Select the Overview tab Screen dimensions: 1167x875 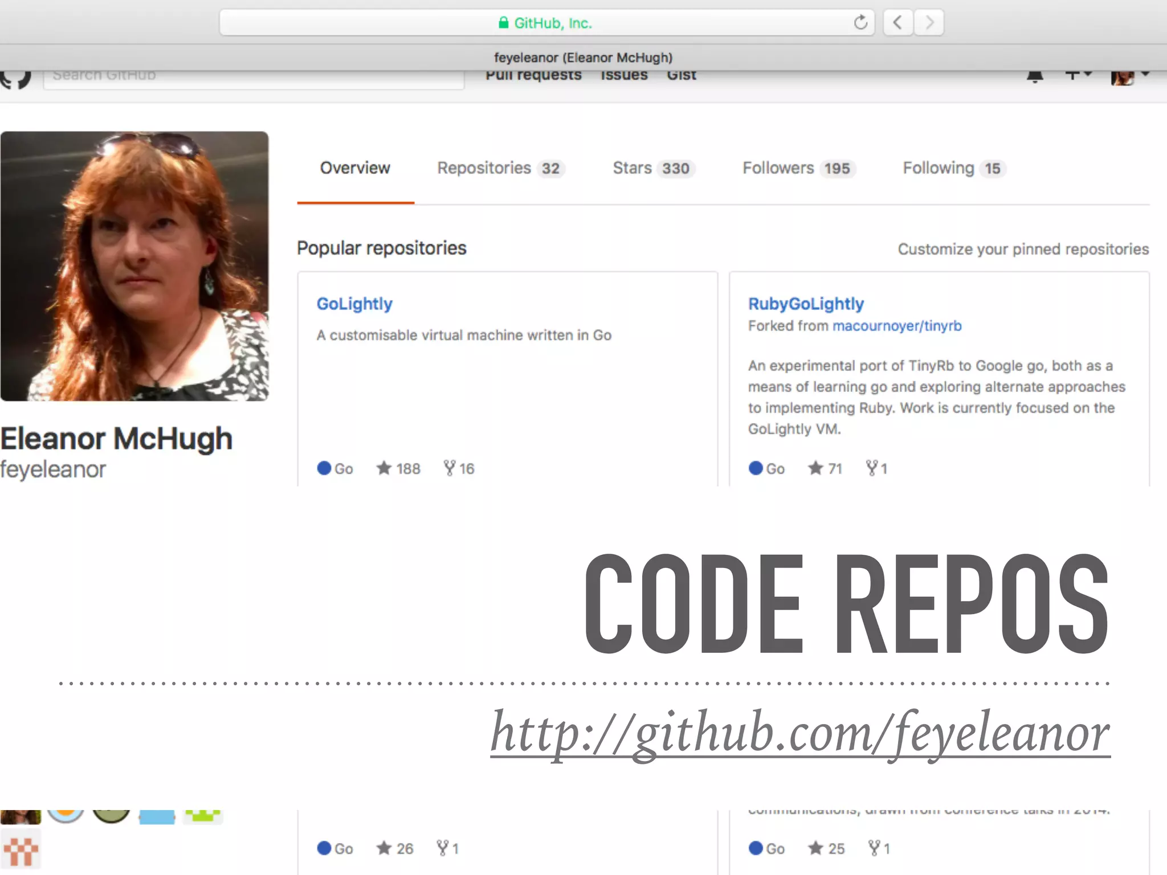point(355,168)
